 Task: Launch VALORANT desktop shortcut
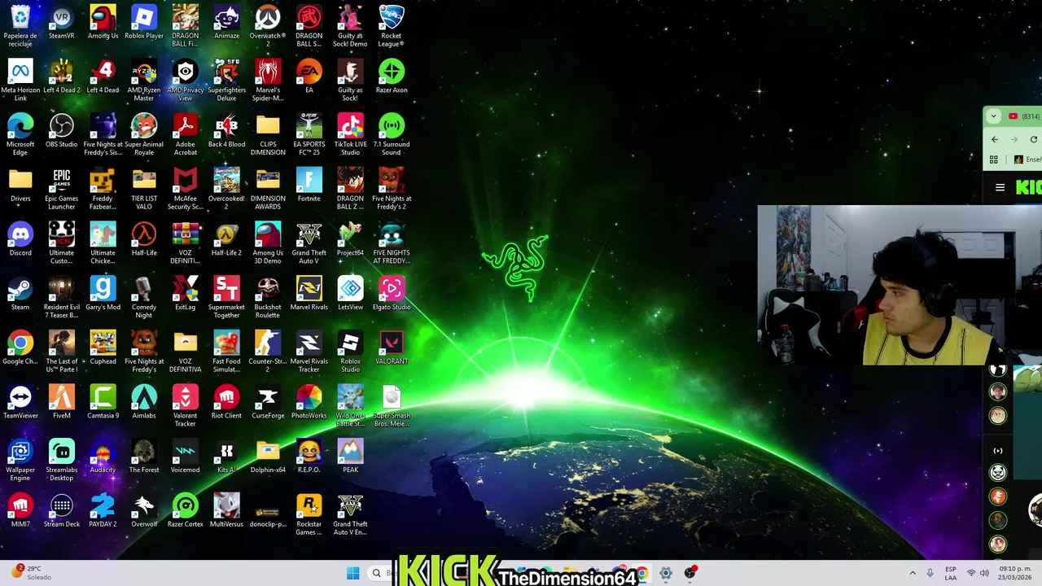(x=392, y=348)
